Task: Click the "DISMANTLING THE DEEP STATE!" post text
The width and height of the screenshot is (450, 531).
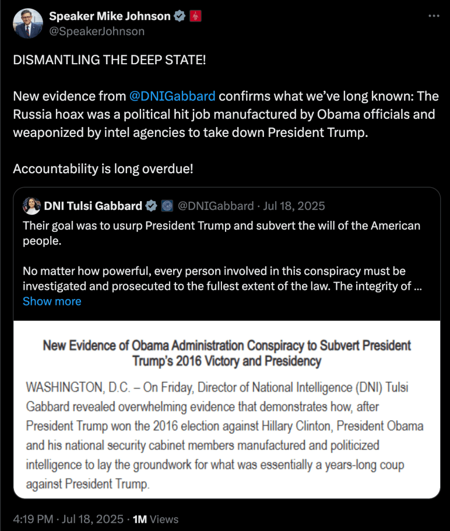Action: pos(109,60)
